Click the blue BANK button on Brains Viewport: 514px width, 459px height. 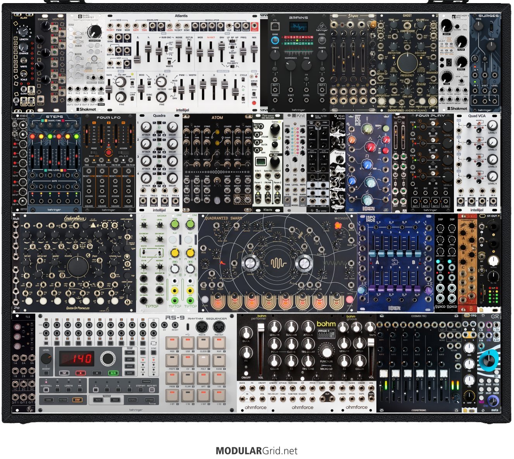click(x=275, y=40)
